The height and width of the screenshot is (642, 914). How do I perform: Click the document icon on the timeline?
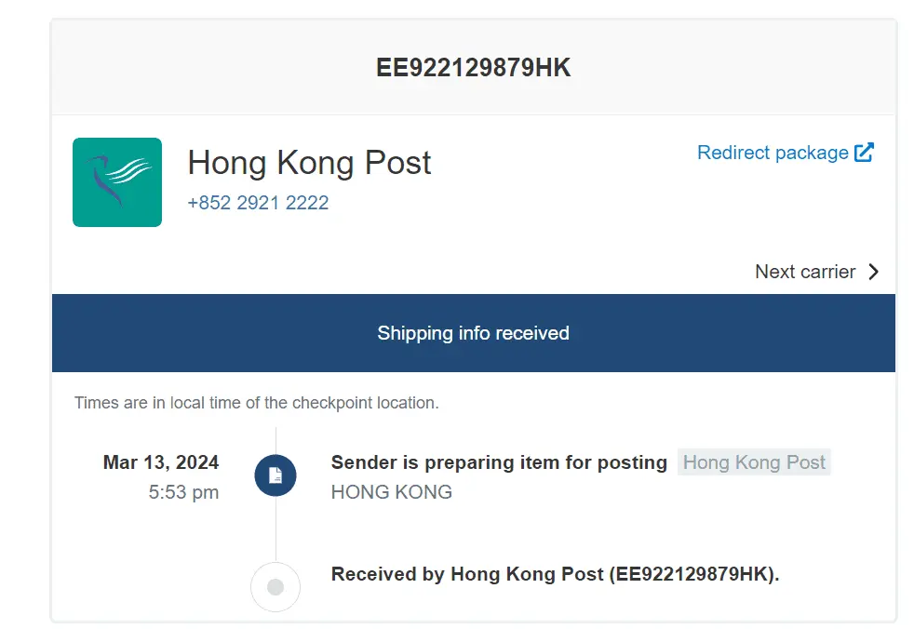(x=276, y=475)
